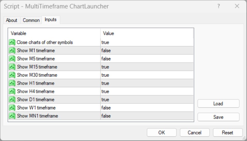Click the variable icon for Show M15 timeframe
The height and width of the screenshot is (141, 247).
[12, 67]
